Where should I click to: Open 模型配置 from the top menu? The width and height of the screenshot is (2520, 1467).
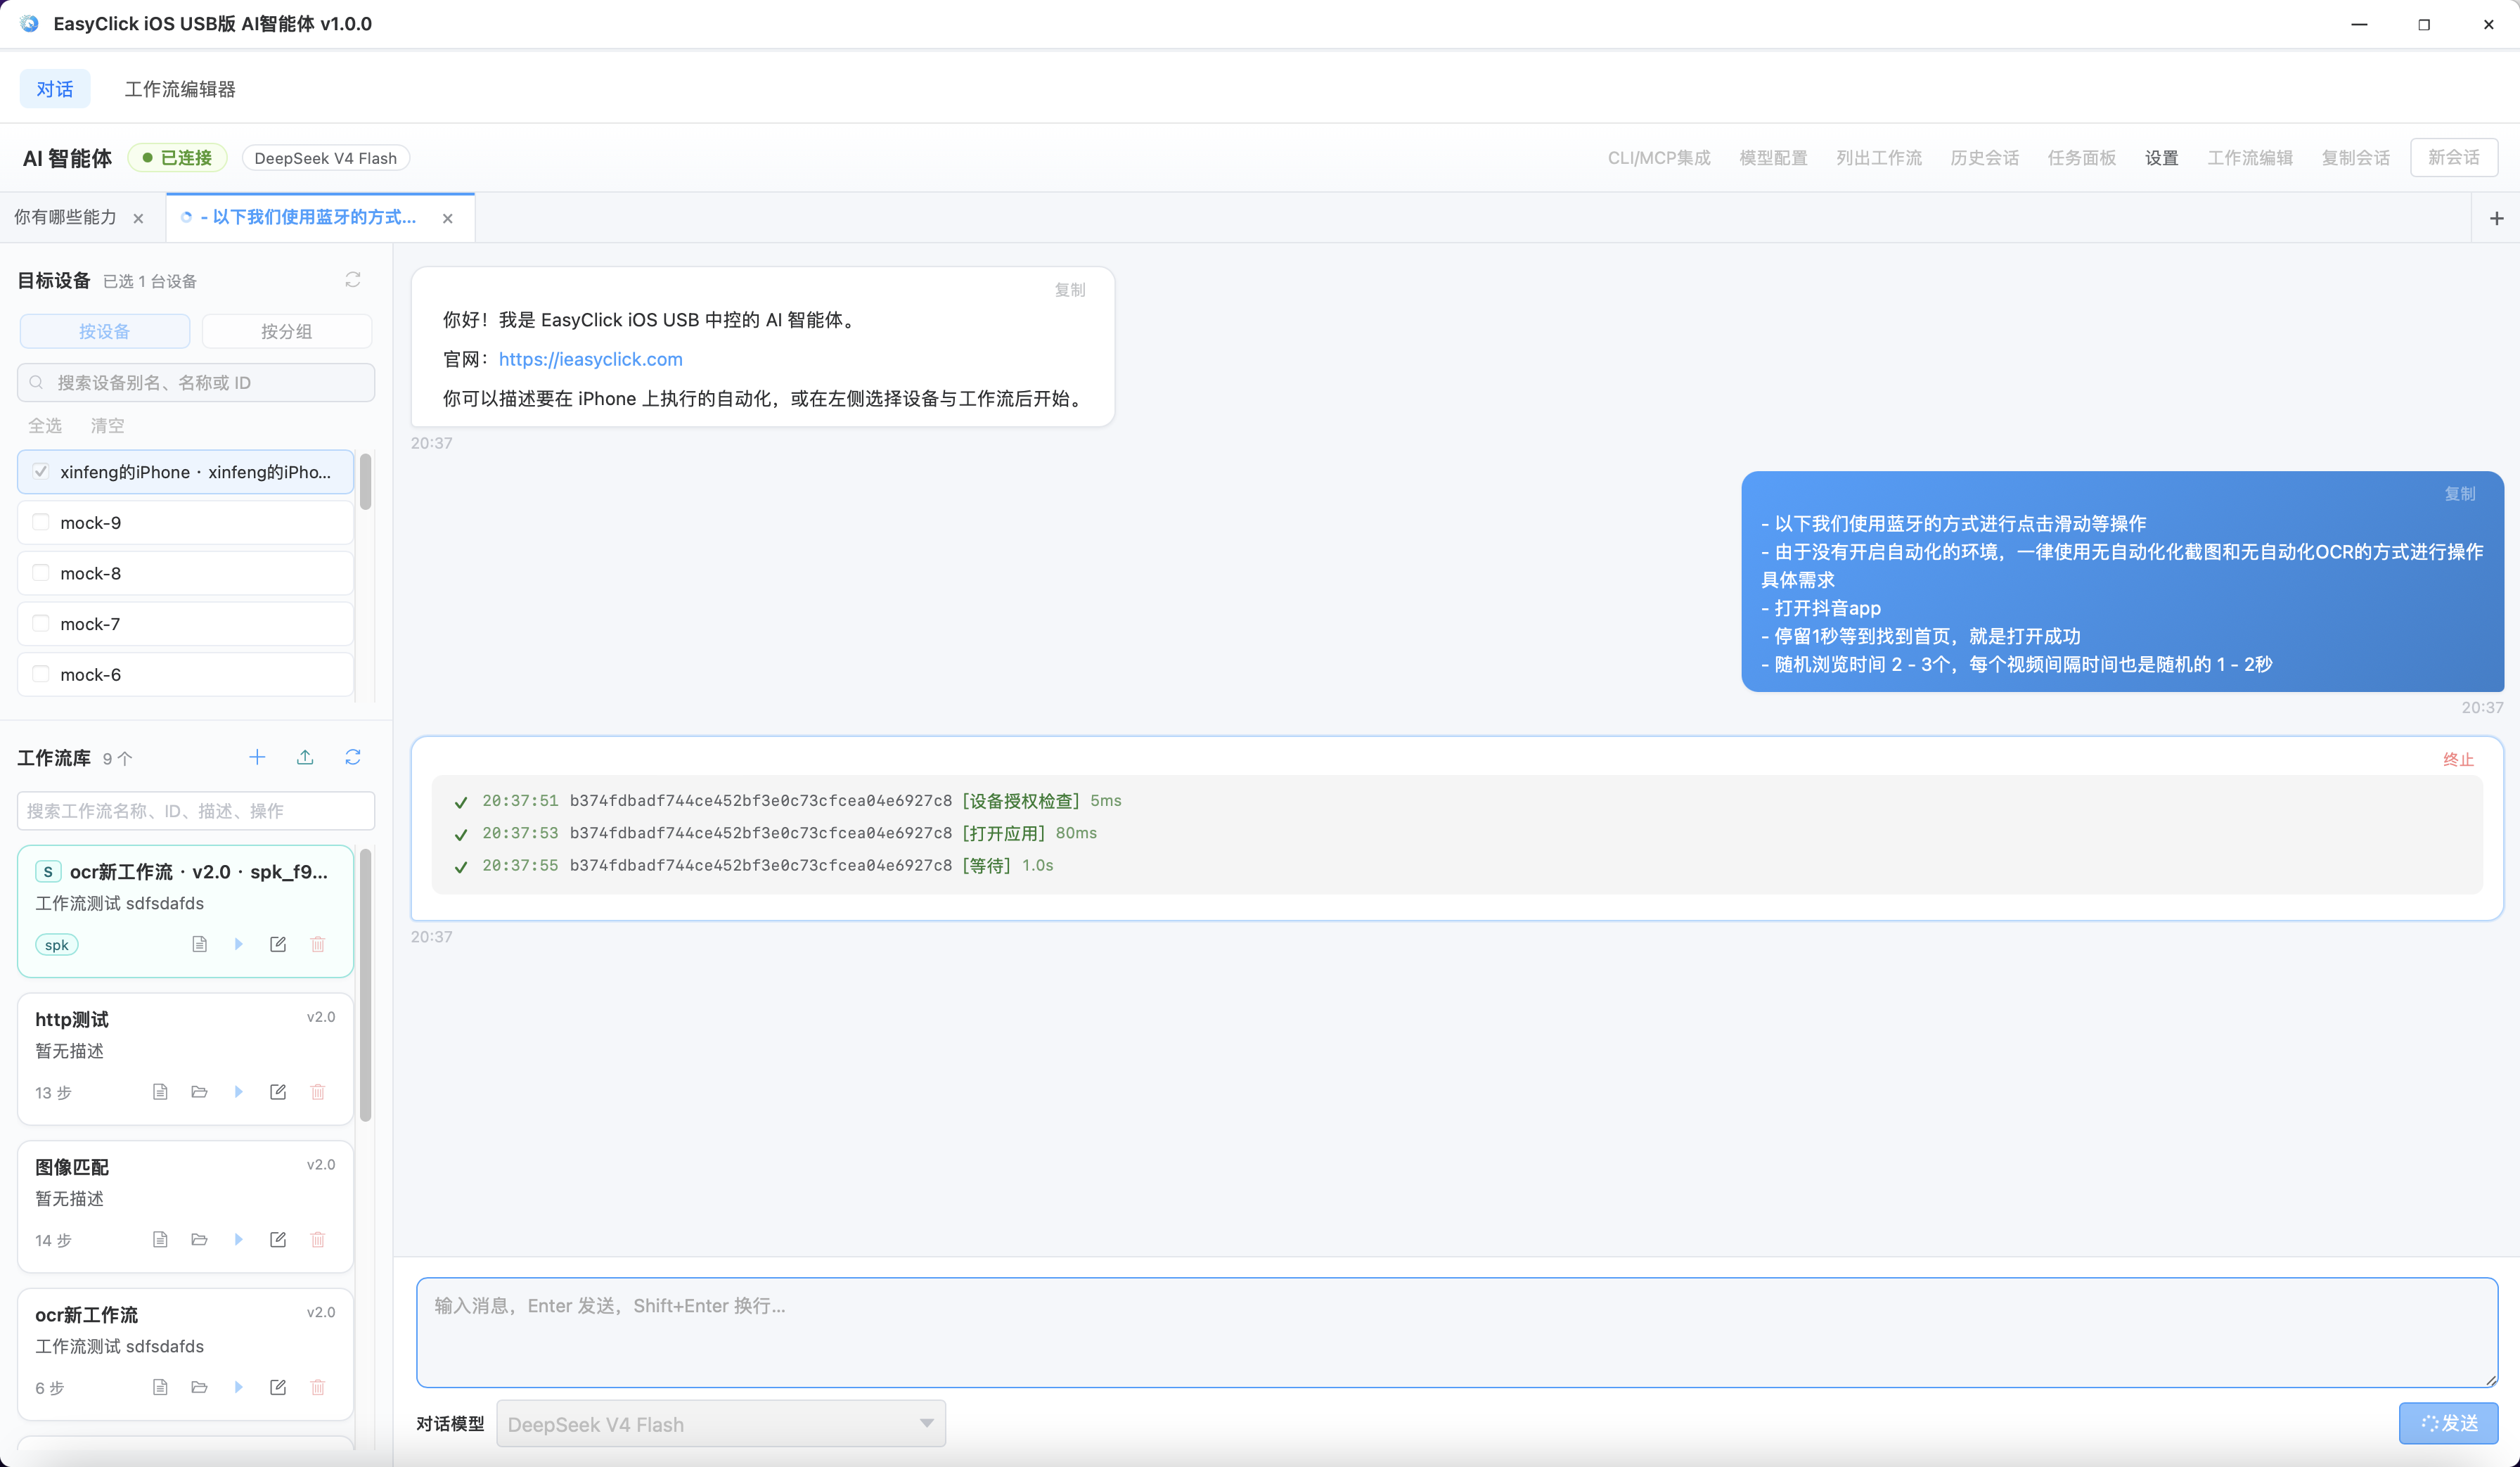pyautogui.click(x=1773, y=158)
